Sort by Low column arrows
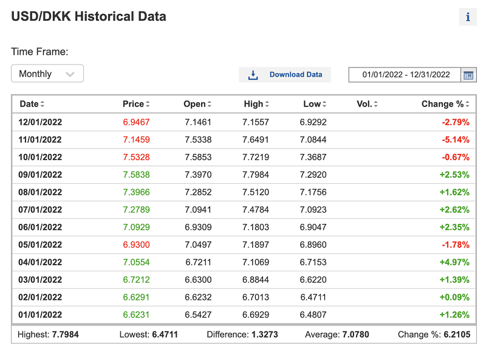Viewport: 486px width, 348px height. pos(324,104)
